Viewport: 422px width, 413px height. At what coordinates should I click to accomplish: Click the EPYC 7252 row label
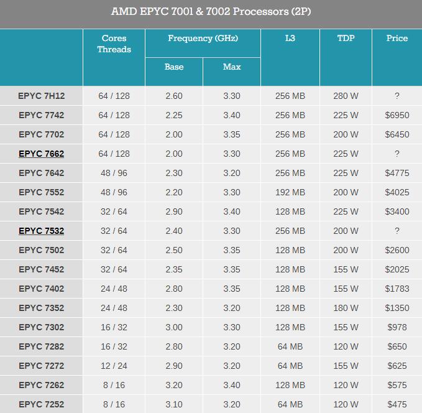41,404
